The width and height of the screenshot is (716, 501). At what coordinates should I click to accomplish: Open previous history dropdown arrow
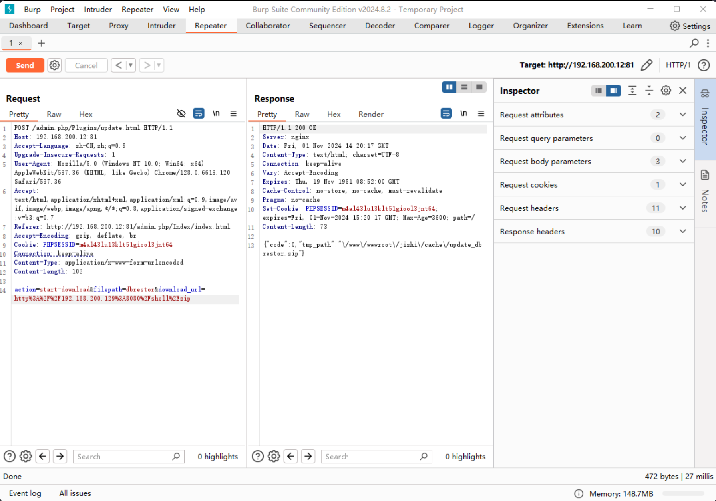pyautogui.click(x=131, y=65)
